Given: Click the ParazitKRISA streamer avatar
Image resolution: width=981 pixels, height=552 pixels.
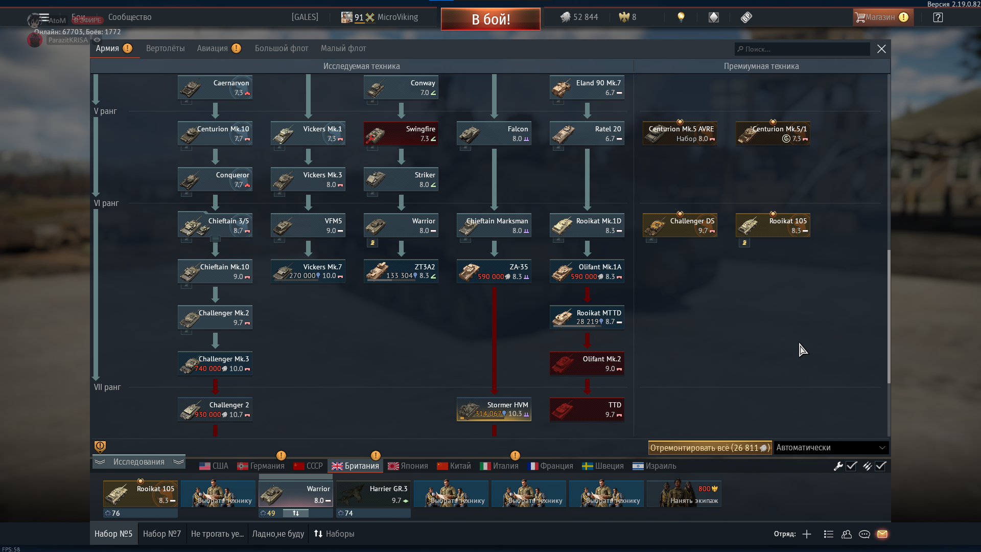Looking at the screenshot, I should pos(35,40).
